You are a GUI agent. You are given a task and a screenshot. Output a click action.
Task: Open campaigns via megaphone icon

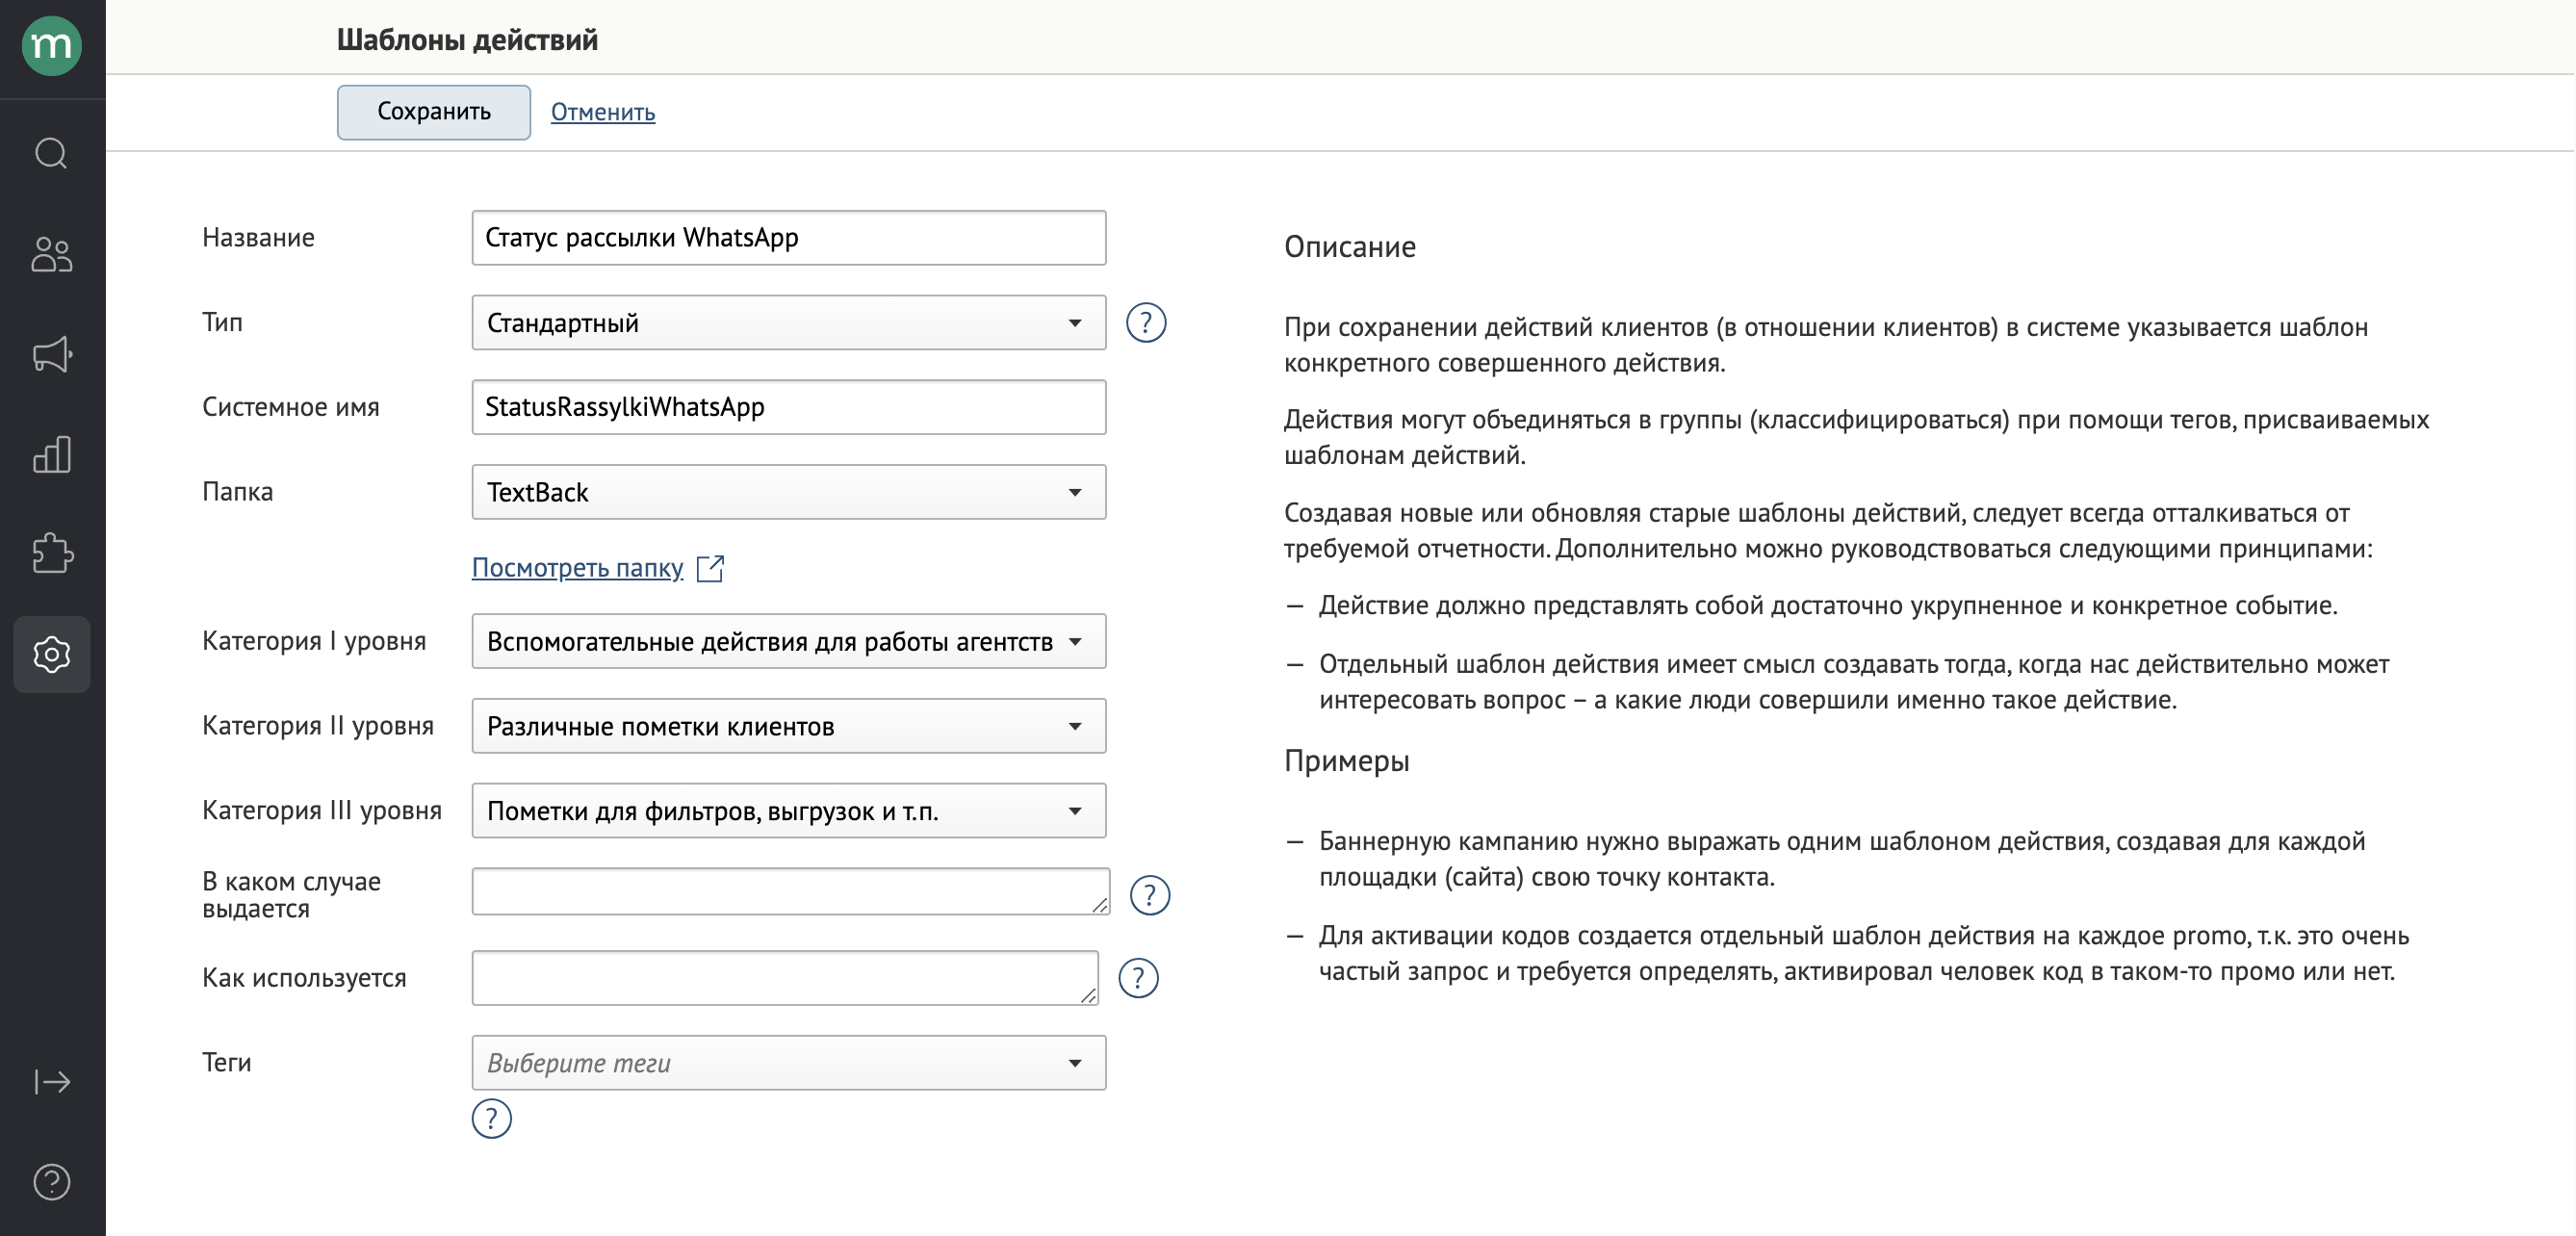(x=52, y=354)
